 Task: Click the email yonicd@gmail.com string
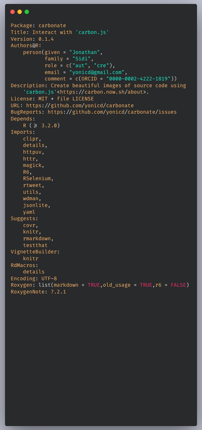pos(97,72)
